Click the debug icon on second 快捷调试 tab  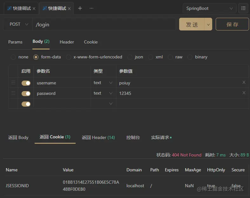coord(45,8)
